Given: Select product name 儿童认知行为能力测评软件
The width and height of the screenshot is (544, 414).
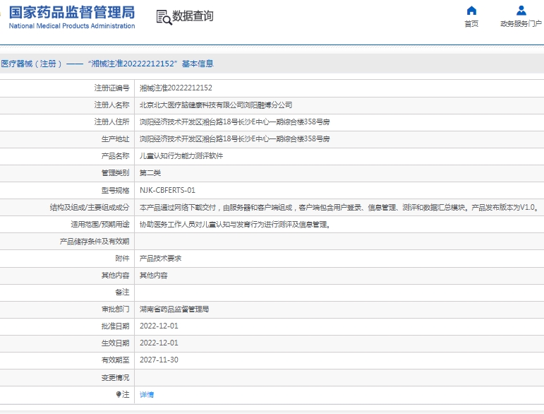Looking at the screenshot, I should (181, 156).
